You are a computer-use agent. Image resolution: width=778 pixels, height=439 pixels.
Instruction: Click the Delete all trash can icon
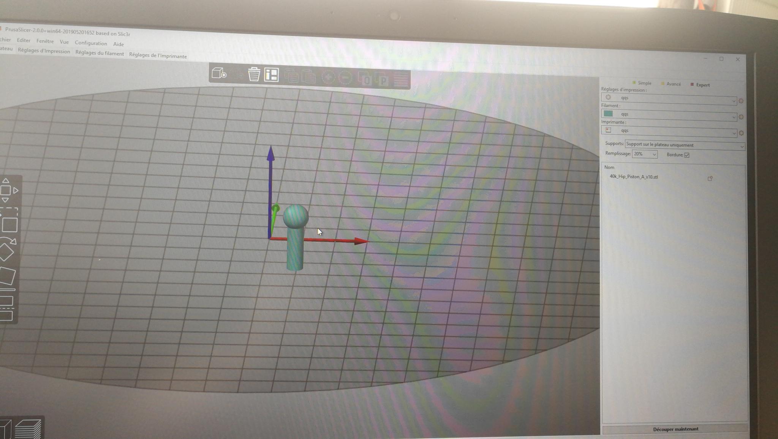coord(254,74)
